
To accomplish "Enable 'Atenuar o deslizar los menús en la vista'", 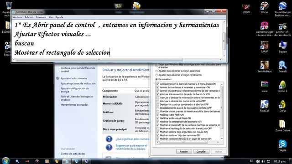I will pos(158,101).
